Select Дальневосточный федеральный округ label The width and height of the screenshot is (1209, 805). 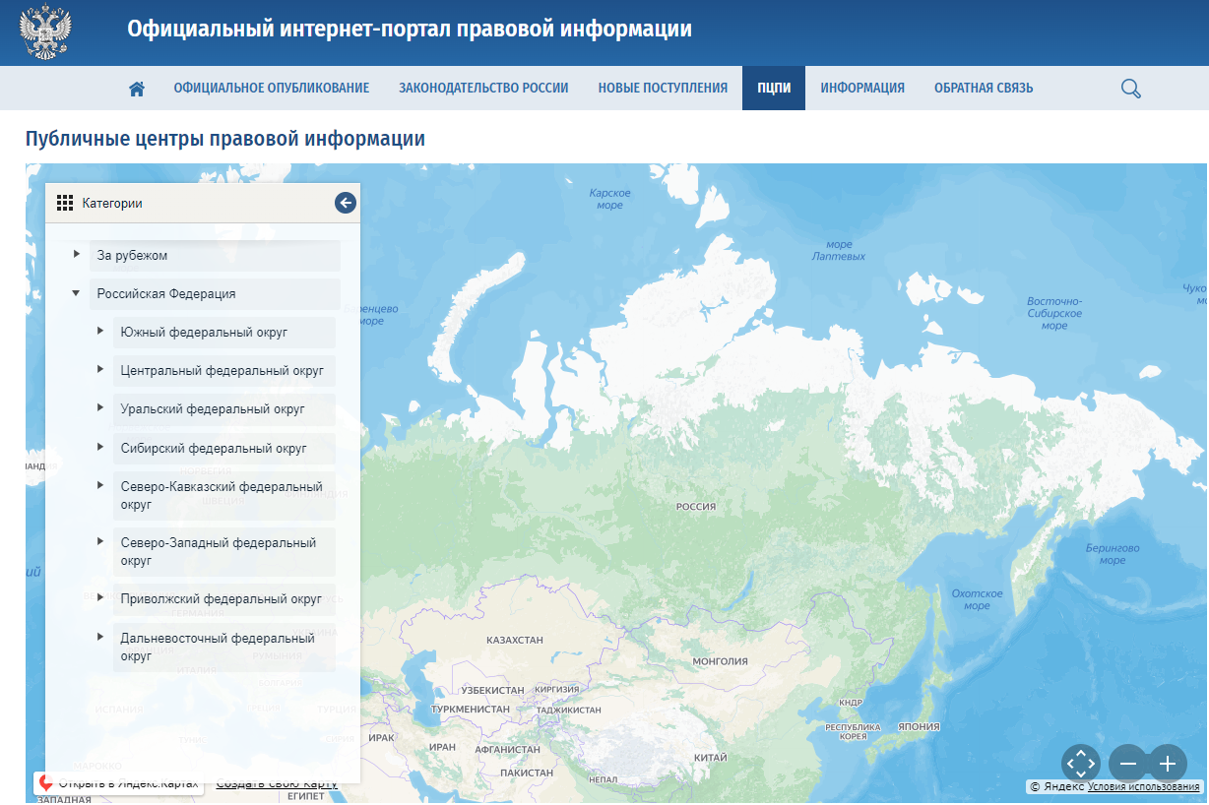click(x=218, y=647)
